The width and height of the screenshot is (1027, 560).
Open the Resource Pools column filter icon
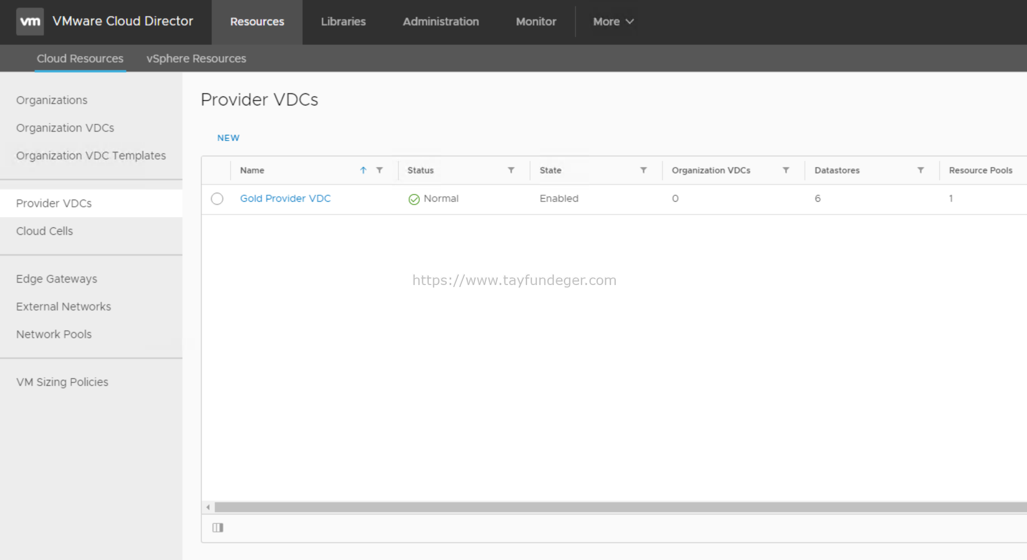click(x=1023, y=170)
